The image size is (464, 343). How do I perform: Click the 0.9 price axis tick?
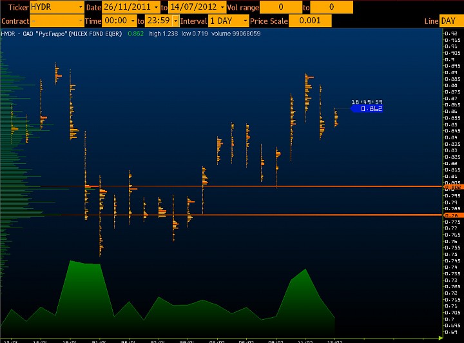coord(450,59)
